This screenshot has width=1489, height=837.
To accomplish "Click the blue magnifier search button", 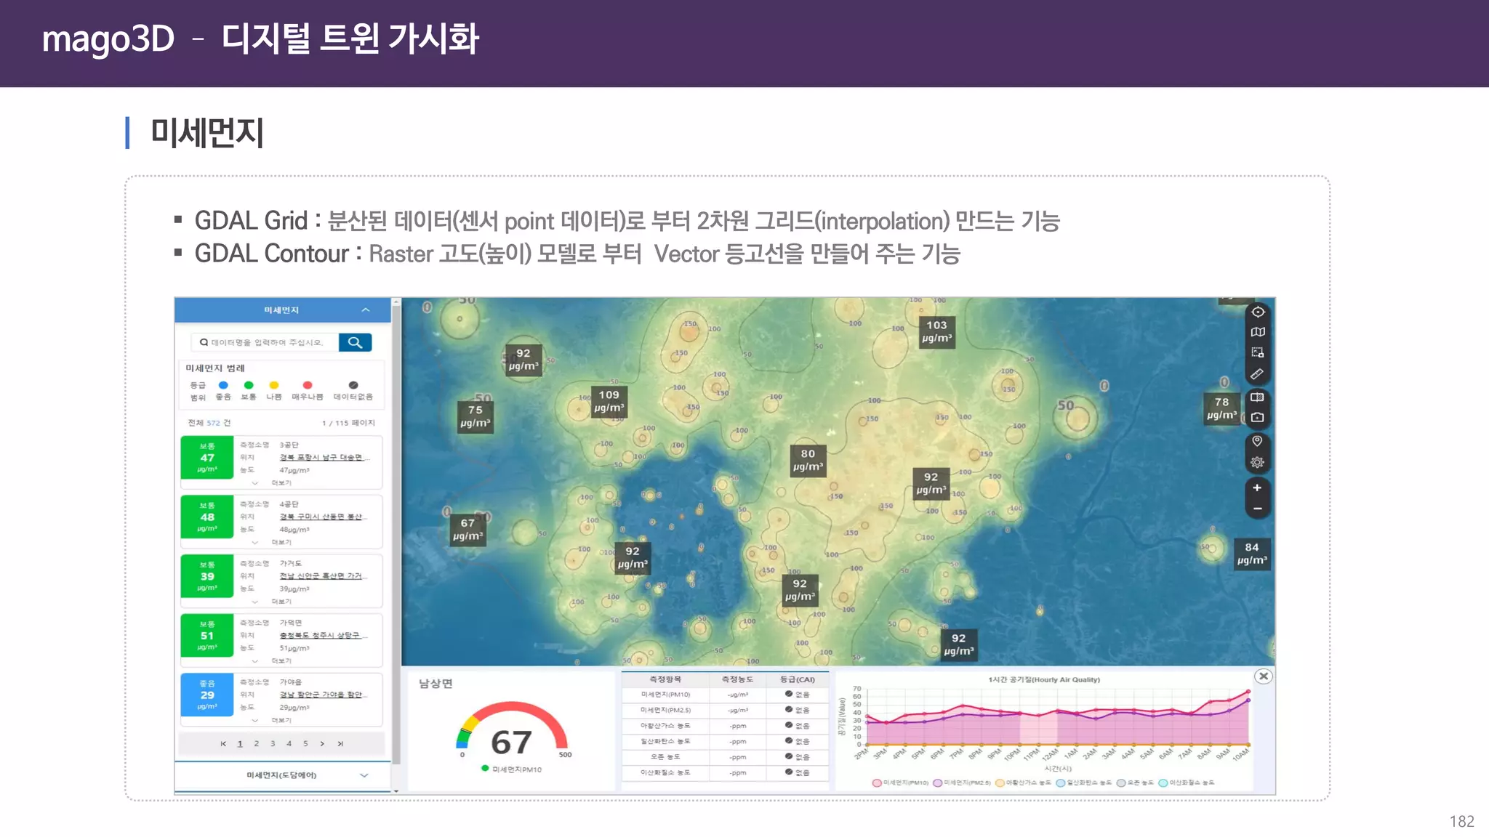I will pos(356,342).
